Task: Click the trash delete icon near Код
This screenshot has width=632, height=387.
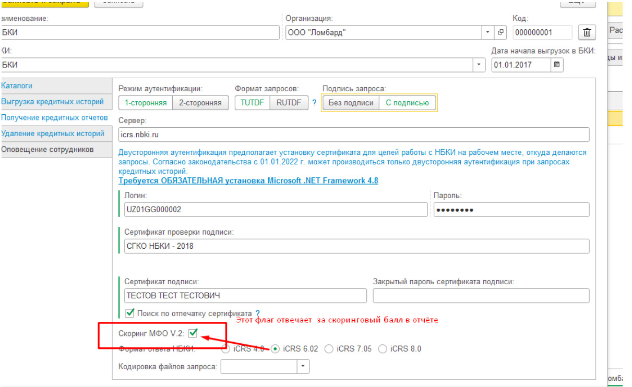Action: point(587,32)
